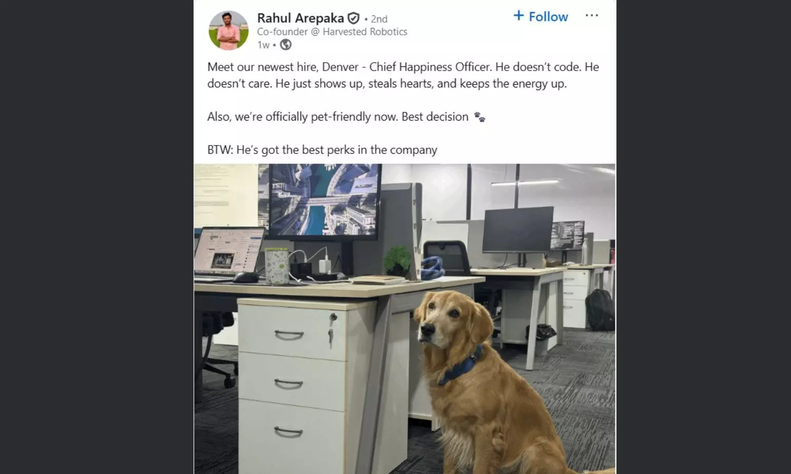Click the plus icon beside Follow
The height and width of the screenshot is (474, 791).
click(x=518, y=16)
